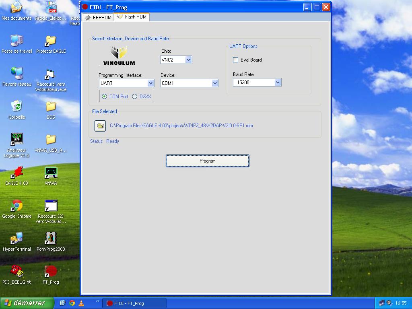The width and height of the screenshot is (412, 309).
Task: Expand the Chip VNC2 dropdown
Action: pos(188,60)
